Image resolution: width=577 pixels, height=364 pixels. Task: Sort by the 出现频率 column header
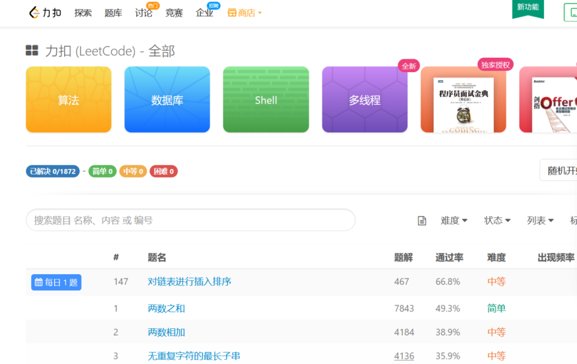tap(556, 257)
